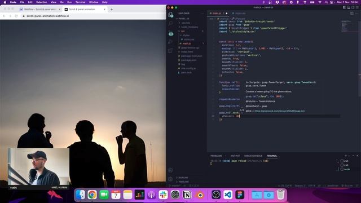The width and height of the screenshot is (361, 203).
Task: Open the Search view in VS Code activity bar
Action: 170,24
